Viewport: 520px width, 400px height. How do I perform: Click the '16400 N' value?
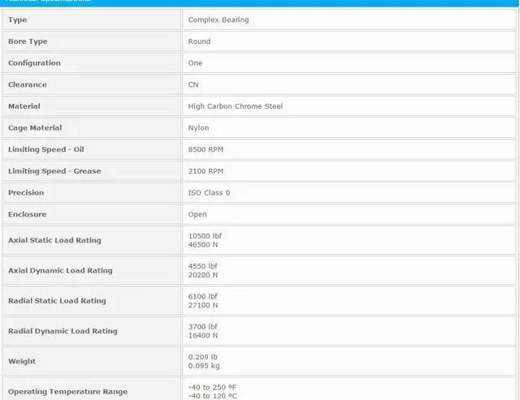pyautogui.click(x=202, y=335)
